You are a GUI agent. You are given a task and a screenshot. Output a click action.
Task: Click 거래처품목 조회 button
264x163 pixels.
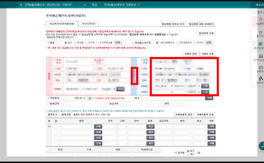pos(205,115)
